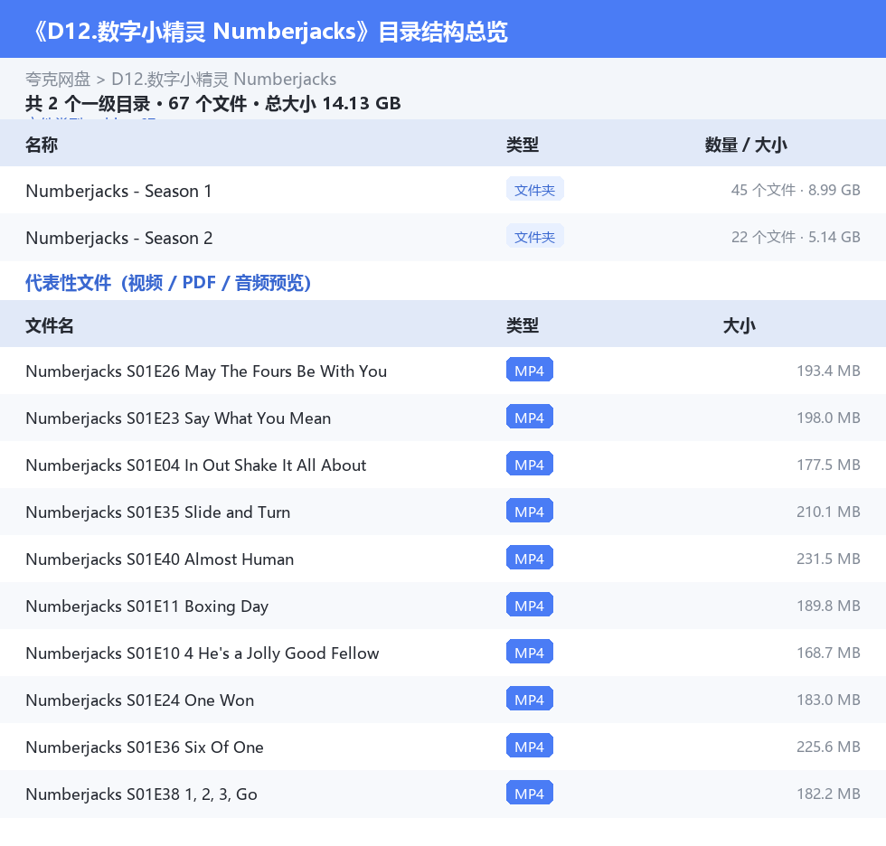
Task: Click MP4 badge for S01E23 row
Action: point(530,417)
